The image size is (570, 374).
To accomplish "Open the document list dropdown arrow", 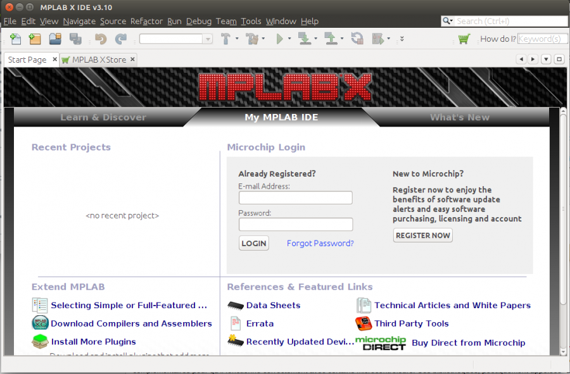I will pos(546,59).
